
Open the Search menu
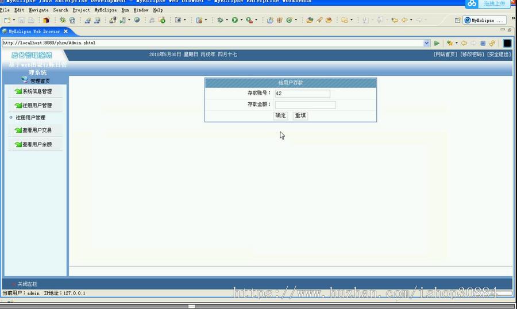click(x=61, y=10)
